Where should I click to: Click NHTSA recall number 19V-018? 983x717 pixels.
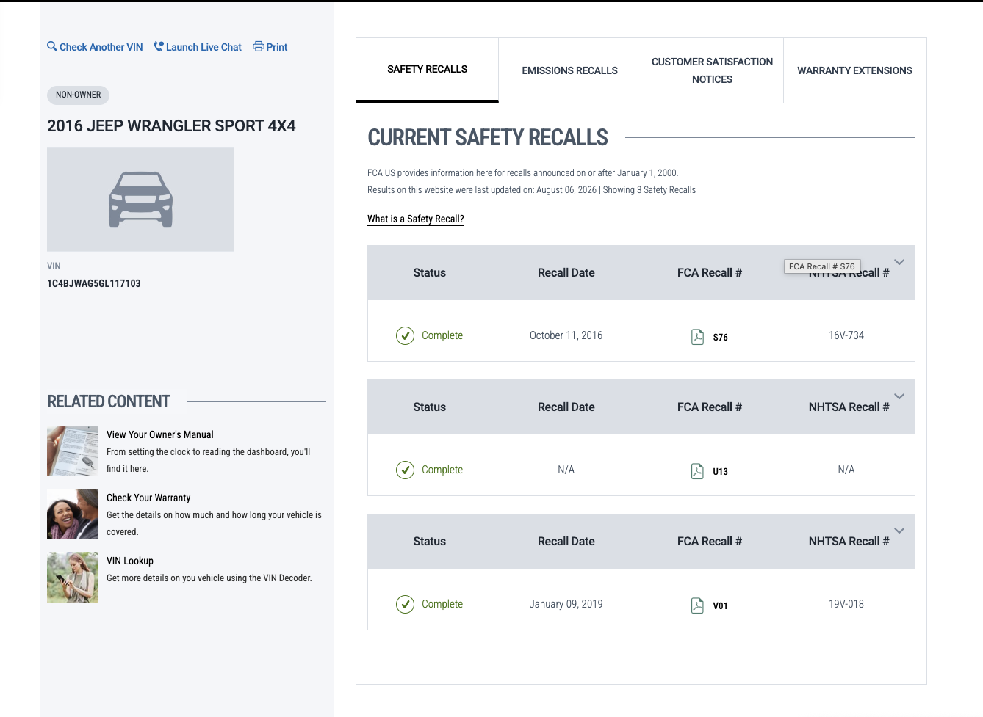point(846,604)
